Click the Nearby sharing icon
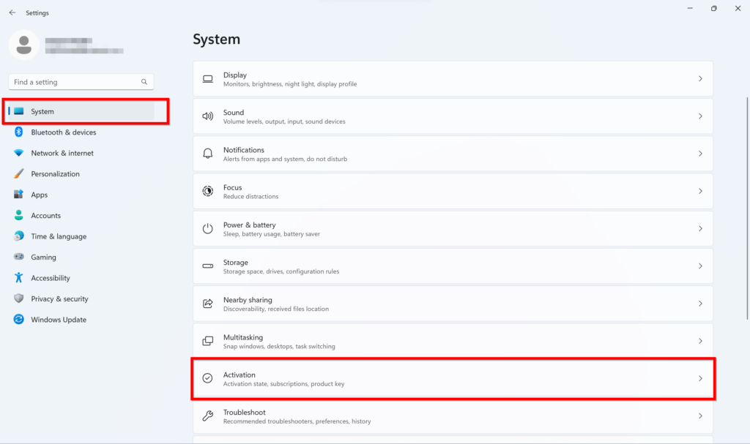Viewport: 750px width, 444px height. click(x=208, y=304)
